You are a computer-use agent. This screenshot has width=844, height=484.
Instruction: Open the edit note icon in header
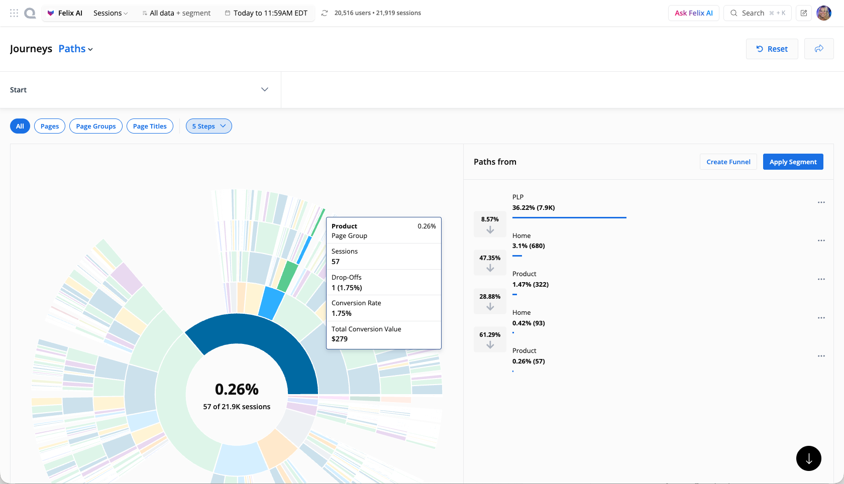804,13
